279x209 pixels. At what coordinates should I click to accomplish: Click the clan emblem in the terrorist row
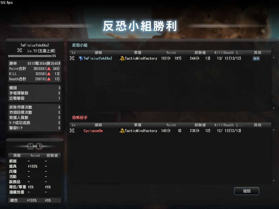[122, 131]
